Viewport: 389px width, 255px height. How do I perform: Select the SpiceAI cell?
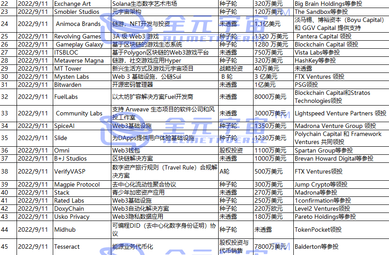coord(82,126)
